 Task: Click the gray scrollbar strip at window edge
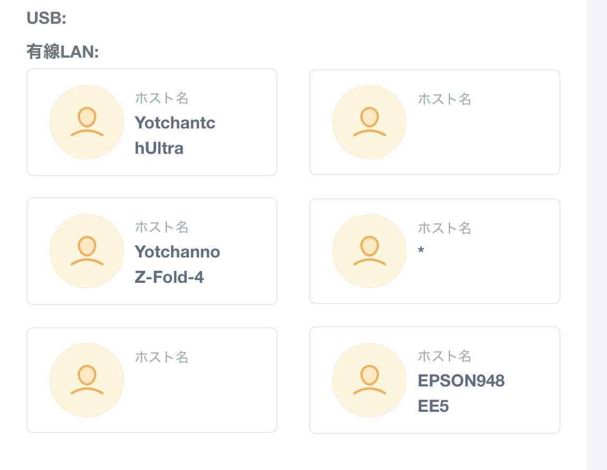click(597, 235)
